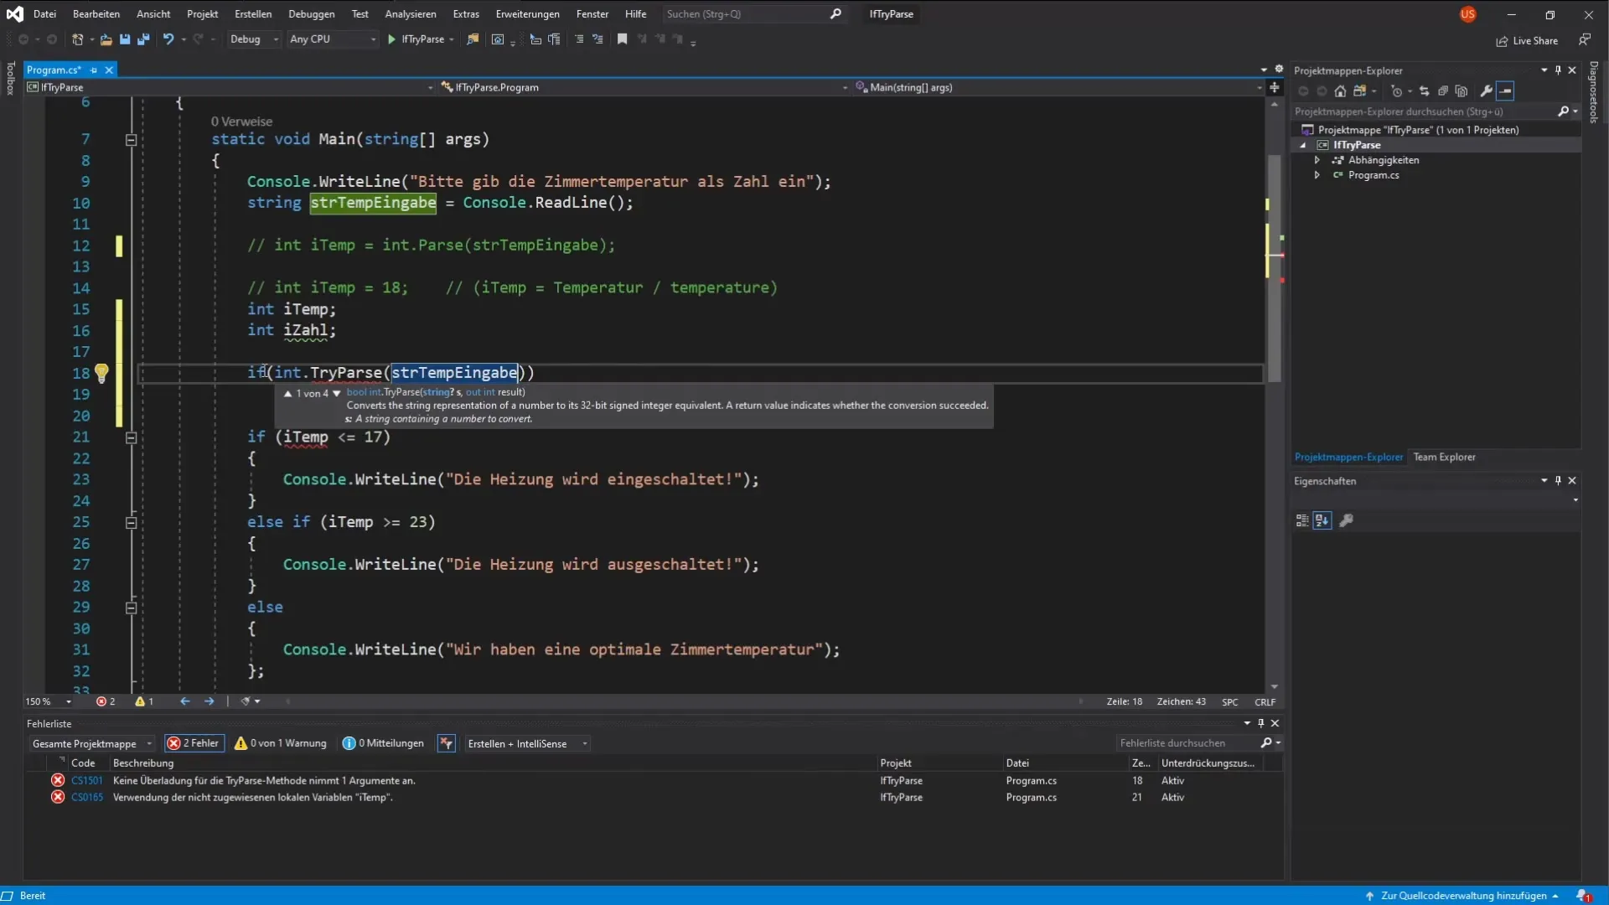Toggle pin on the Program.cs tab

tap(94, 70)
